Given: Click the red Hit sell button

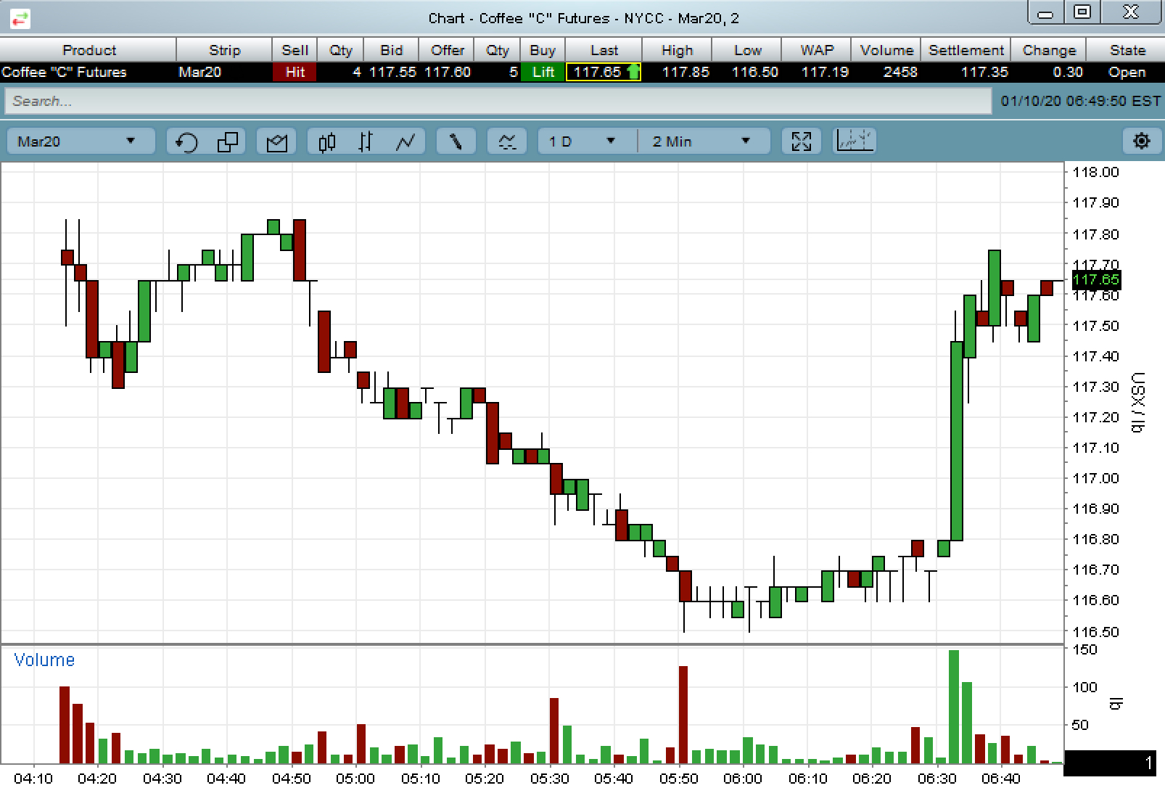Looking at the screenshot, I should [x=295, y=72].
